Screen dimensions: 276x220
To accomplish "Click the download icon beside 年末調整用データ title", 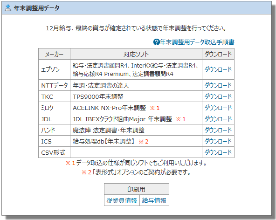I will 8,8.
